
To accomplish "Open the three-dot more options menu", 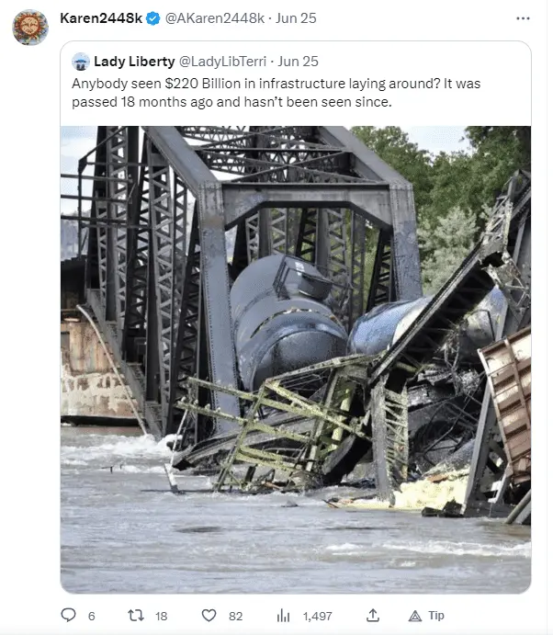I will click(x=523, y=18).
